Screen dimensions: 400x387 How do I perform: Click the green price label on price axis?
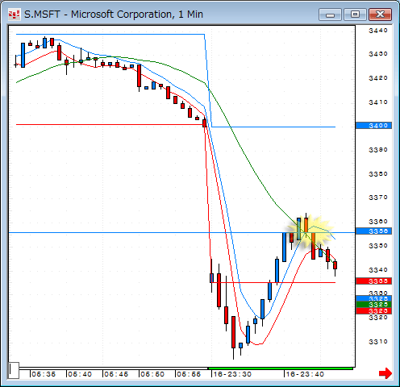373,305
